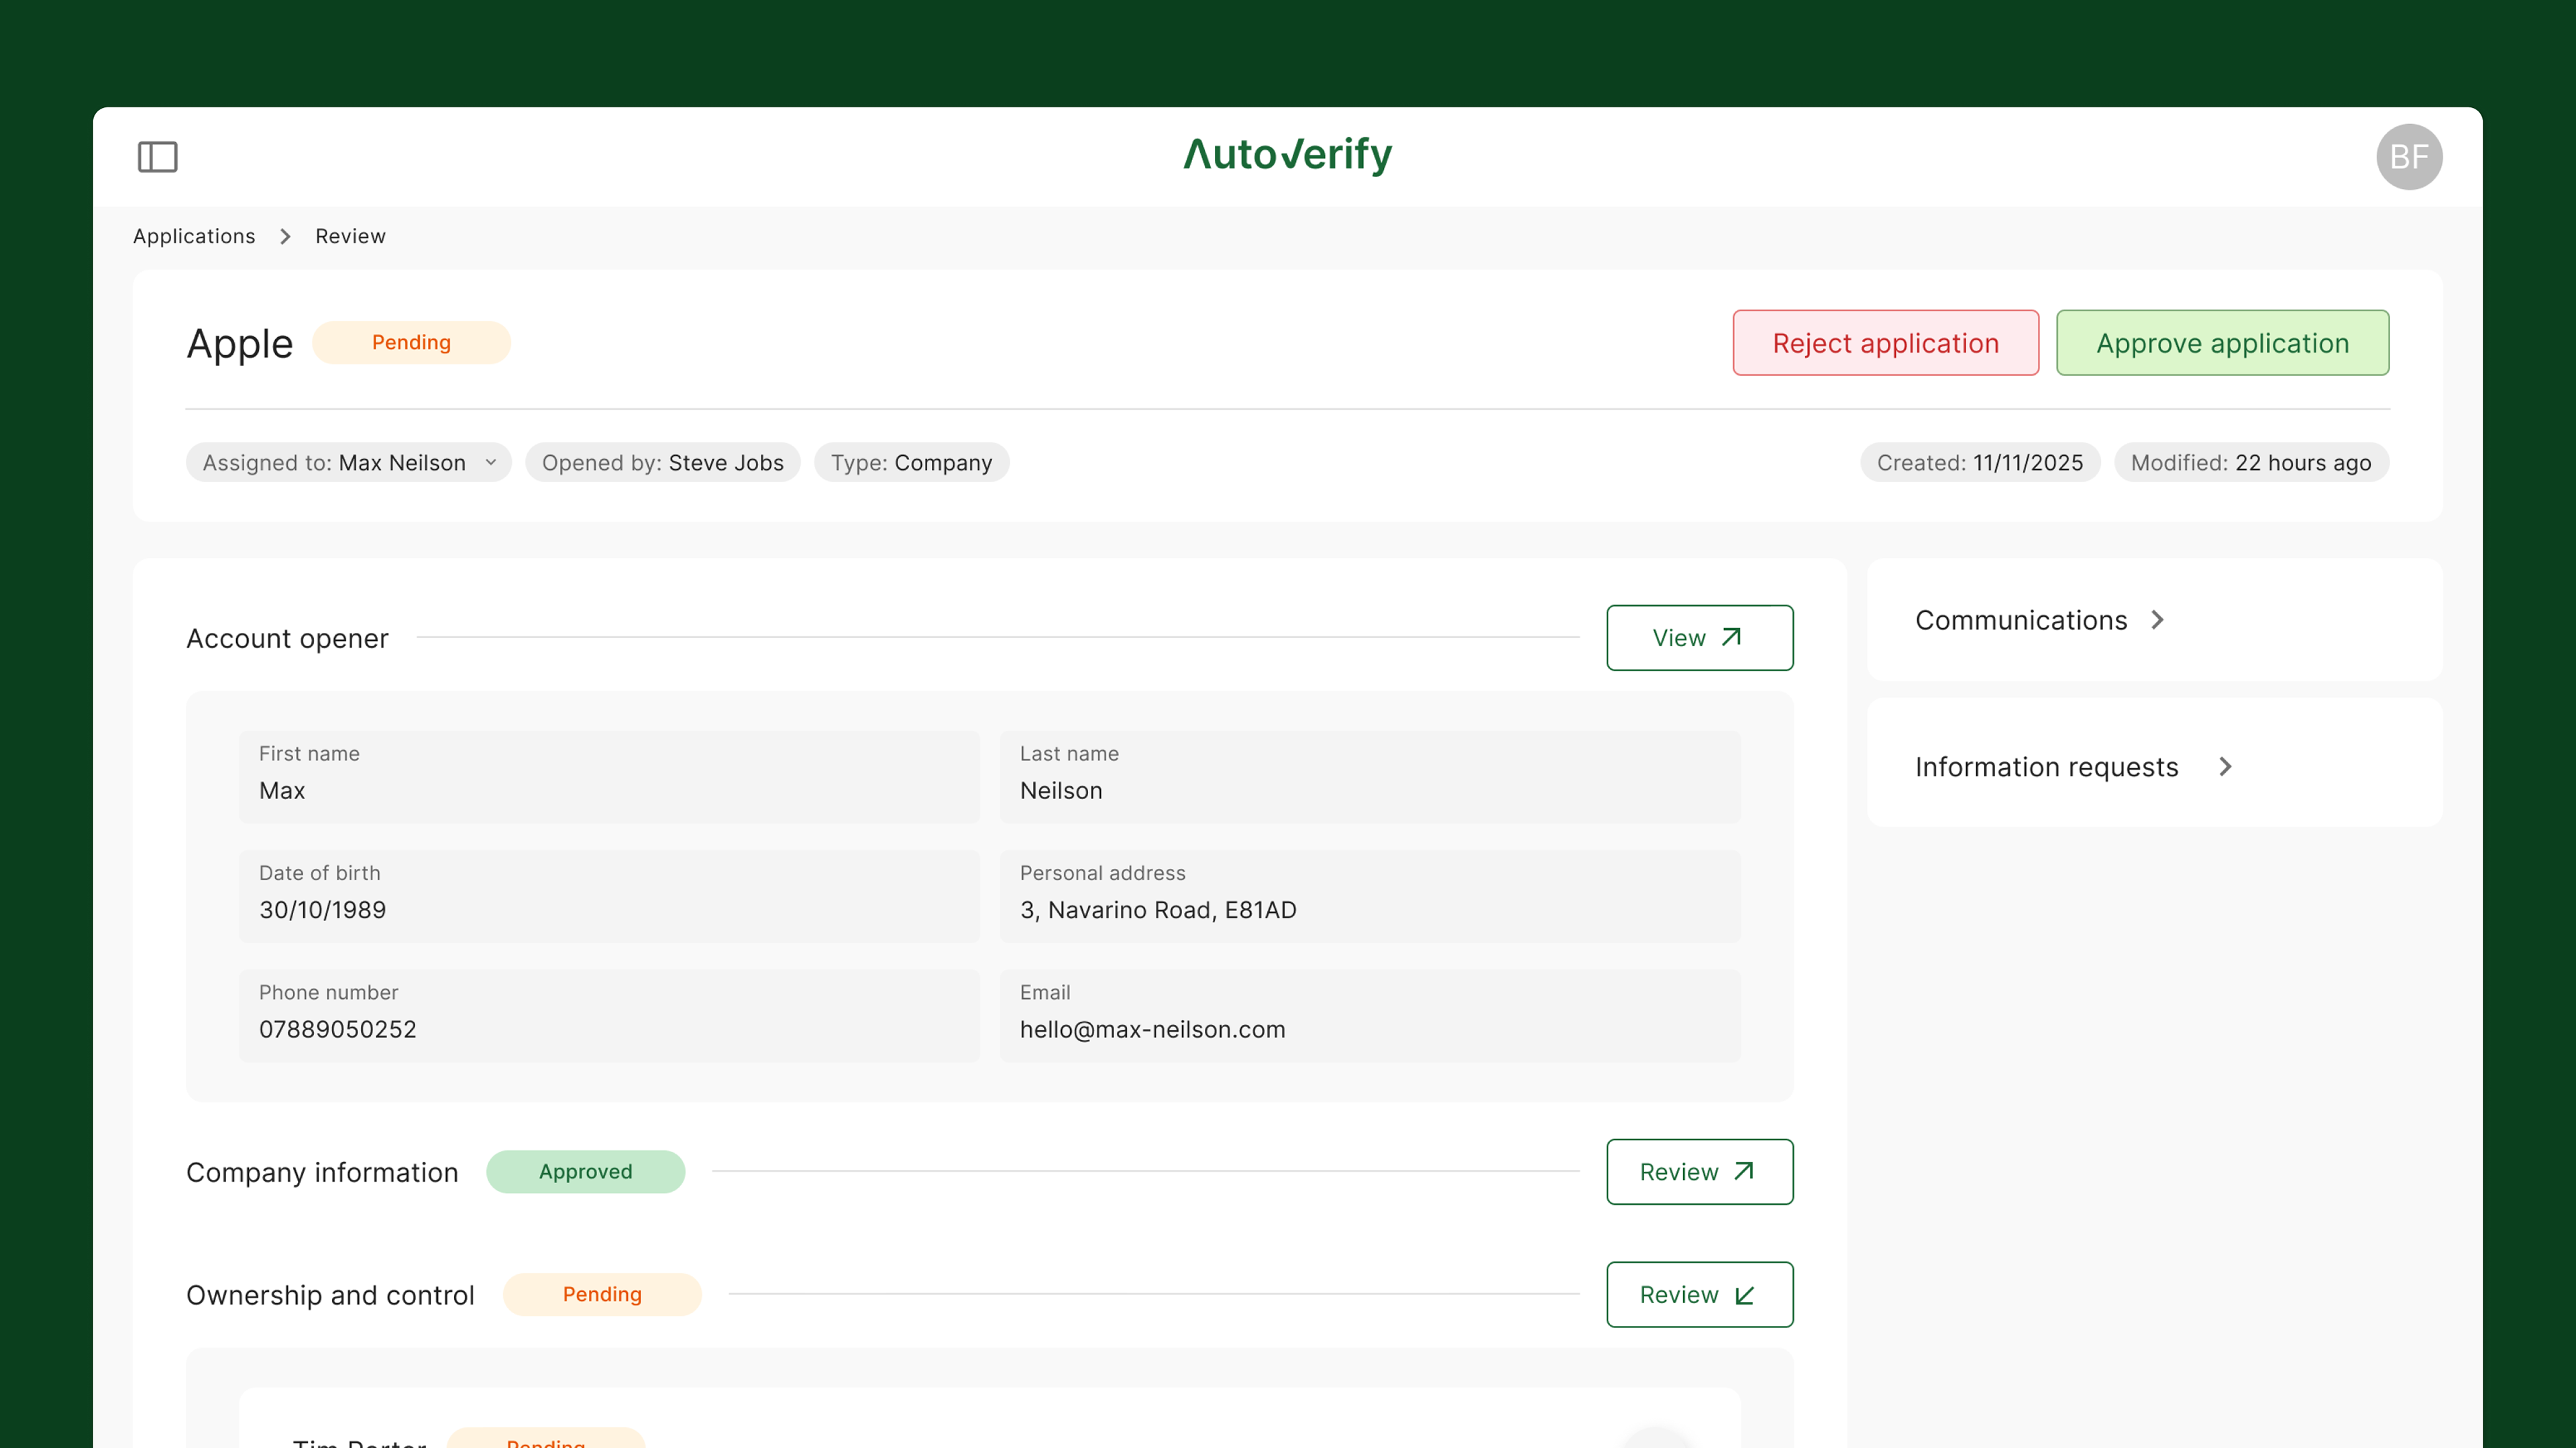Click the AutoVerify logo

pyautogui.click(x=1287, y=155)
